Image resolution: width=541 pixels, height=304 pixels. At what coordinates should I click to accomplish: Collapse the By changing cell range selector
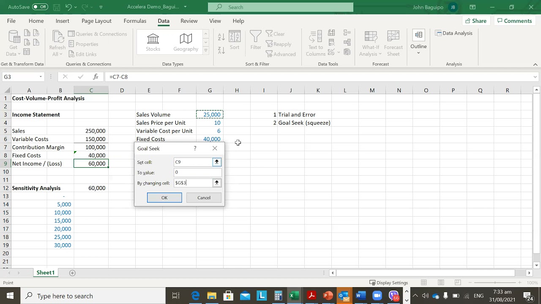217,183
